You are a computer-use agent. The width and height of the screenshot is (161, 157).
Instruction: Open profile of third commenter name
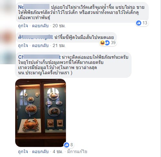click(x=39, y=57)
